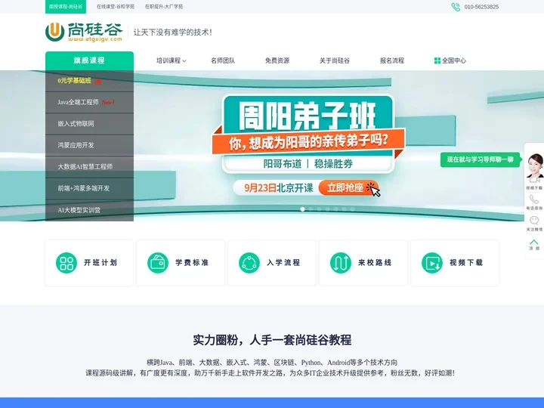Screen dimensions: 544x408
Task: Click the 阳哥布道 | 稳操胜券 banner text
Action: click(x=308, y=163)
